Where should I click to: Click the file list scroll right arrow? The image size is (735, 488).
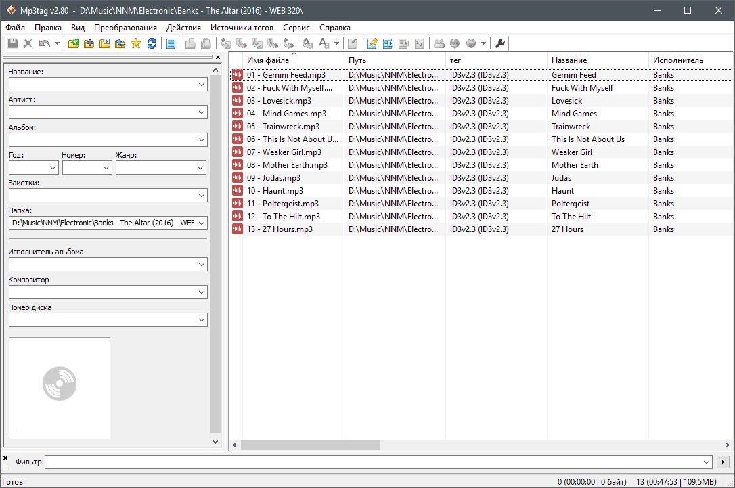pos(728,445)
